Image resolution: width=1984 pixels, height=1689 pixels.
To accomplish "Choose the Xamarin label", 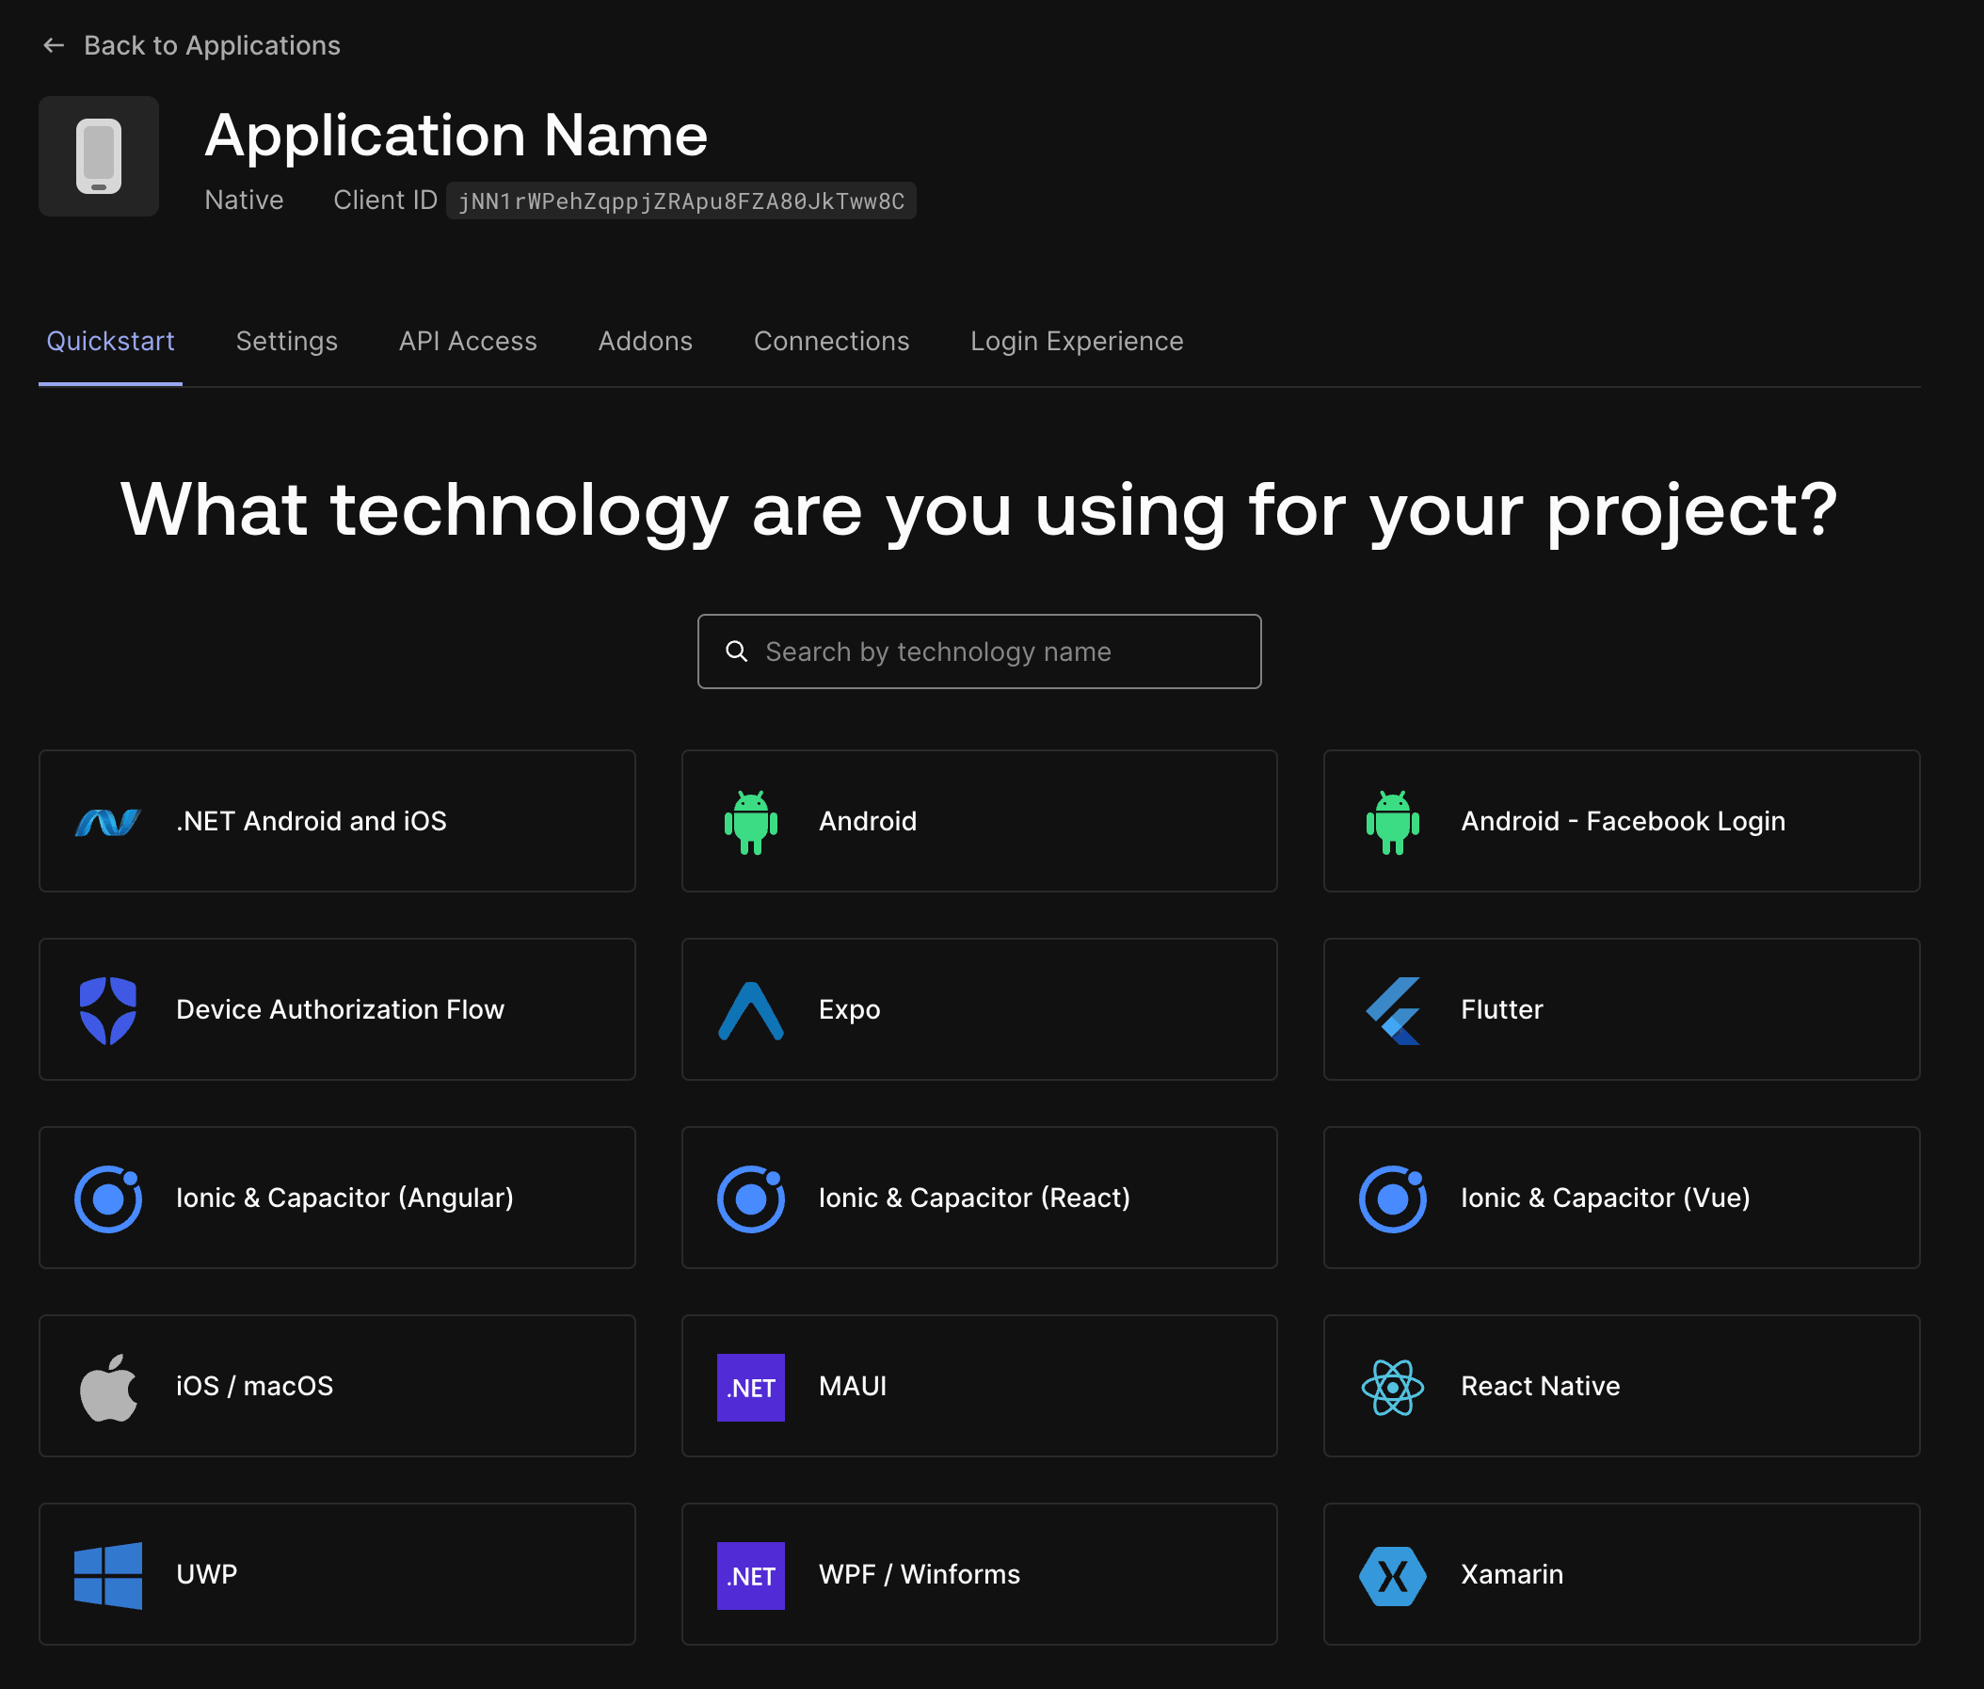I will [x=1512, y=1576].
